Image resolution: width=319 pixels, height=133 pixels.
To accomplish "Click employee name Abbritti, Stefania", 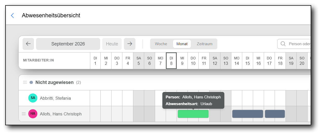I will click(x=55, y=98).
